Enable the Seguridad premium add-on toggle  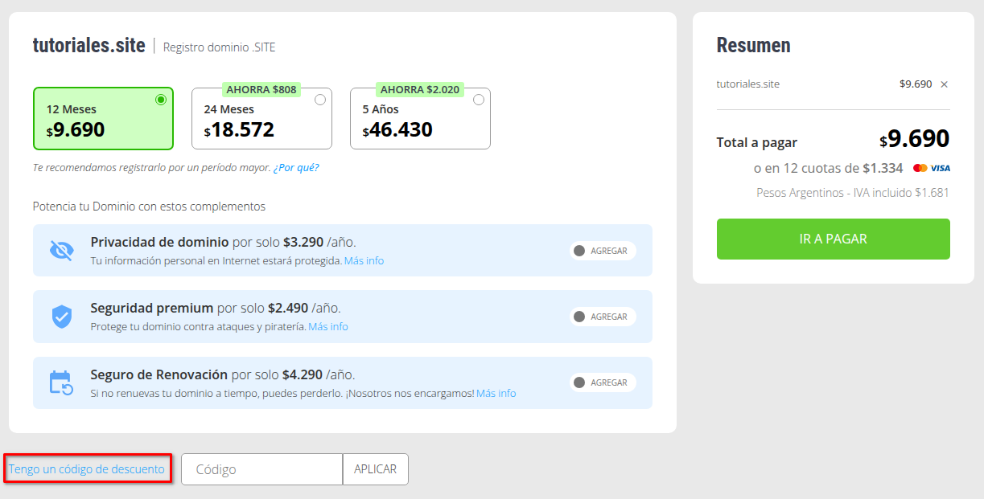[603, 317]
